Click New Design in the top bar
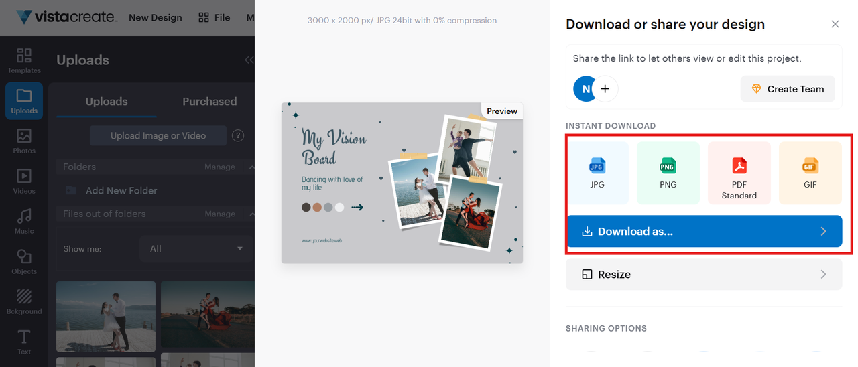Screen dimensions: 858x367 click(155, 17)
